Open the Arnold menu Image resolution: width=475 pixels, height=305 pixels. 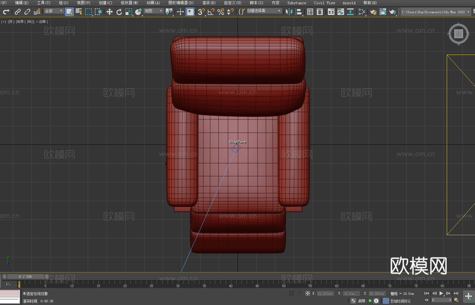coord(349,3)
